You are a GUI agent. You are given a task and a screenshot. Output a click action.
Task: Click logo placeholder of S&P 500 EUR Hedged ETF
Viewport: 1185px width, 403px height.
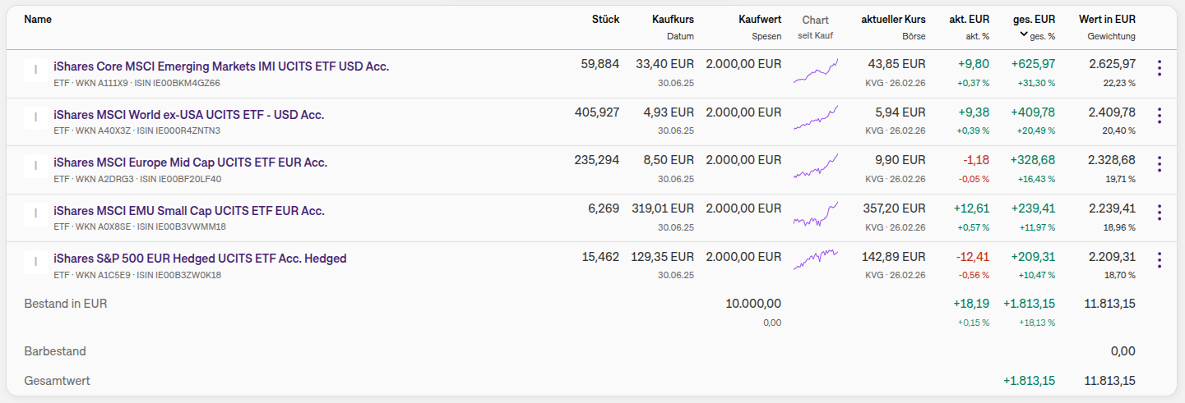point(35,263)
